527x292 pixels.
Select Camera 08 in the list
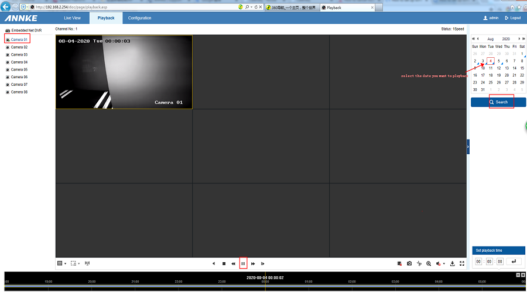point(17,92)
